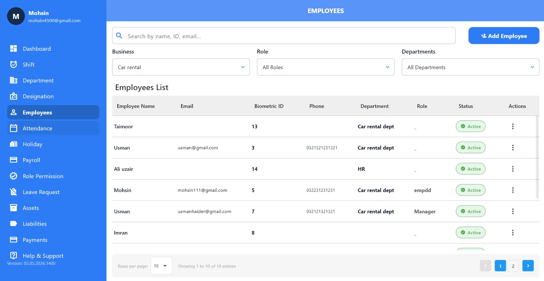The image size is (544, 281).
Task: Click the Manager role cell
Action: point(425,211)
